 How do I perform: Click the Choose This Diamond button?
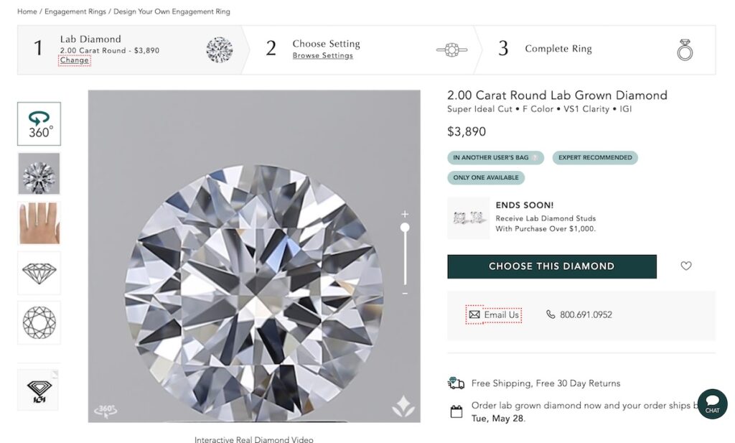click(x=551, y=266)
